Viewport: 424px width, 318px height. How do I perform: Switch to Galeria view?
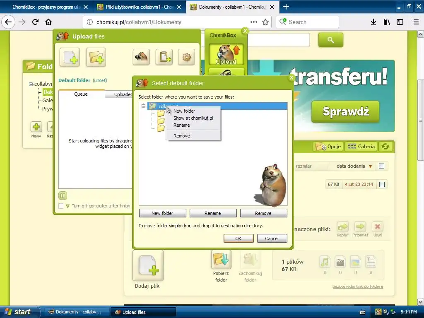(361, 147)
